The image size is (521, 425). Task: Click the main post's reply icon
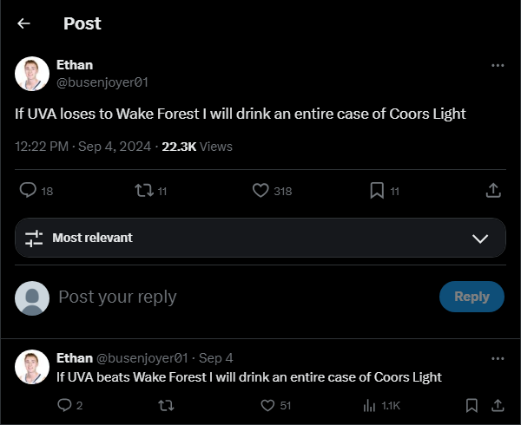coord(28,190)
